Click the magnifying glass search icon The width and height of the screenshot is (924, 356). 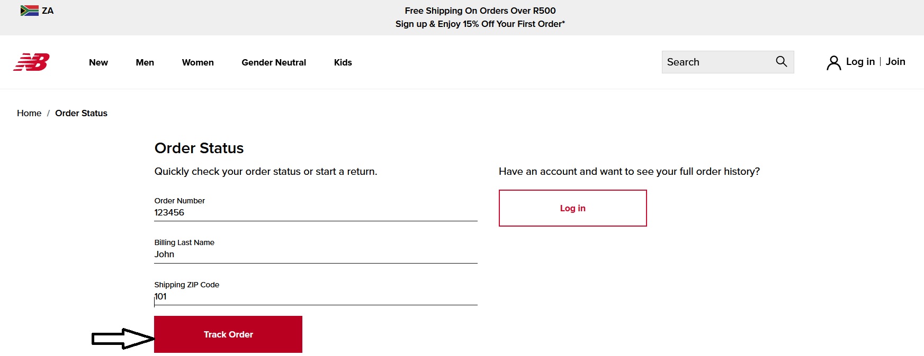[x=781, y=62]
